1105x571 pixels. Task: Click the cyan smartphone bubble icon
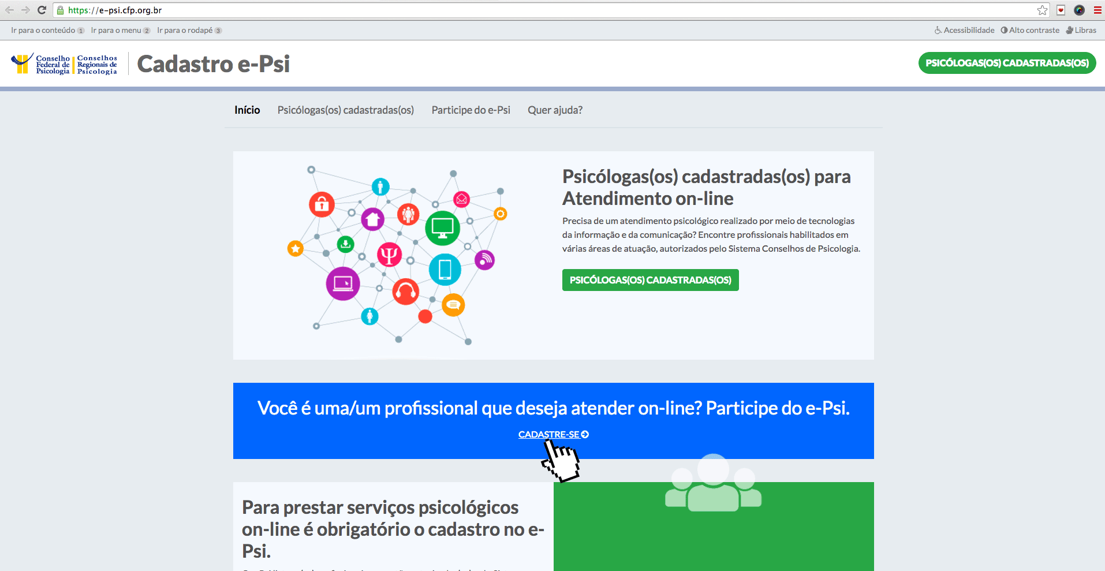pos(445,270)
